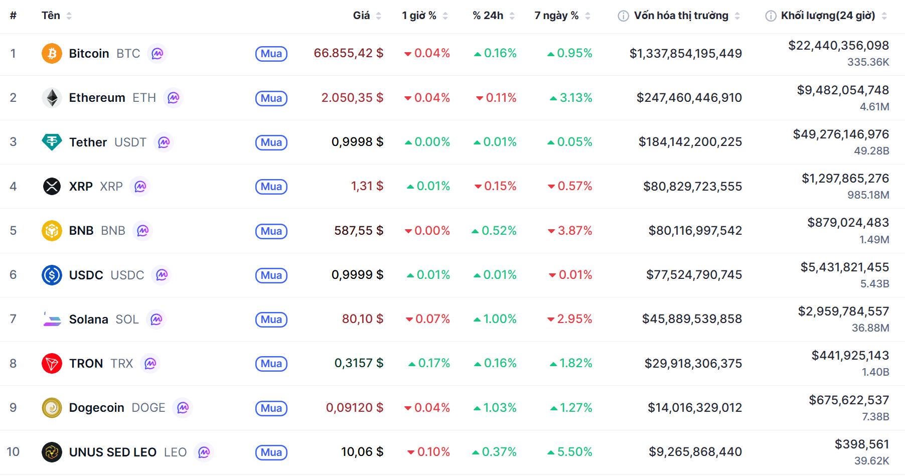This screenshot has width=905, height=476.
Task: Click TRON 1-hour change 0.17%
Action: click(429, 363)
